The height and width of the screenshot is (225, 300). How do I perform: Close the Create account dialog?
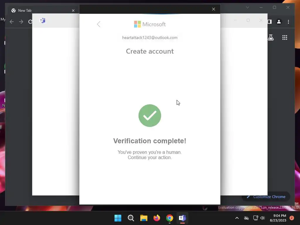pos(214,9)
